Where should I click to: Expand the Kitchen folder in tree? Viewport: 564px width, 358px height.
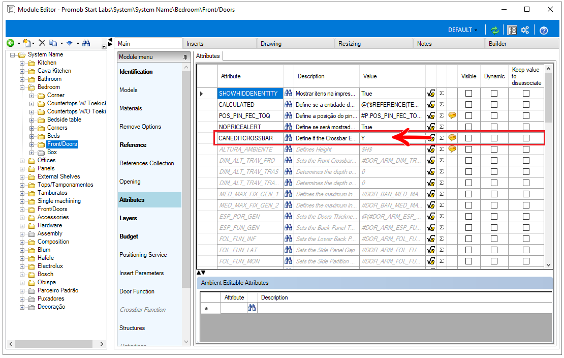point(22,63)
